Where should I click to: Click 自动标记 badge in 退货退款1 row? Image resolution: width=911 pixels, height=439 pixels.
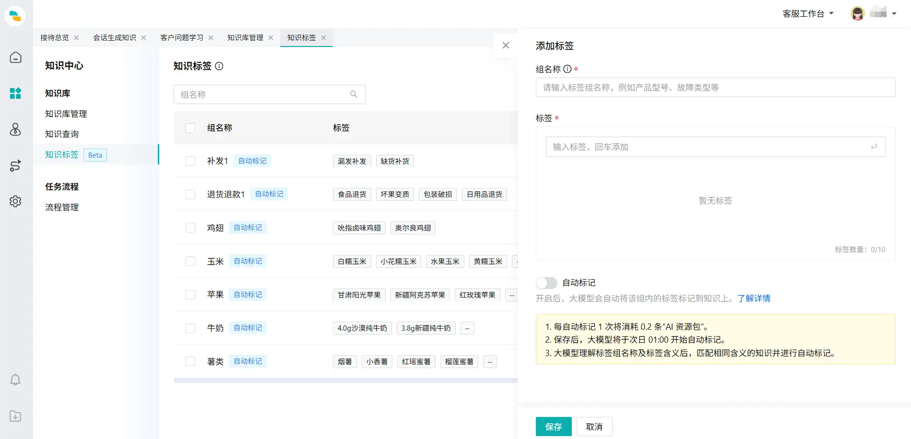click(269, 194)
